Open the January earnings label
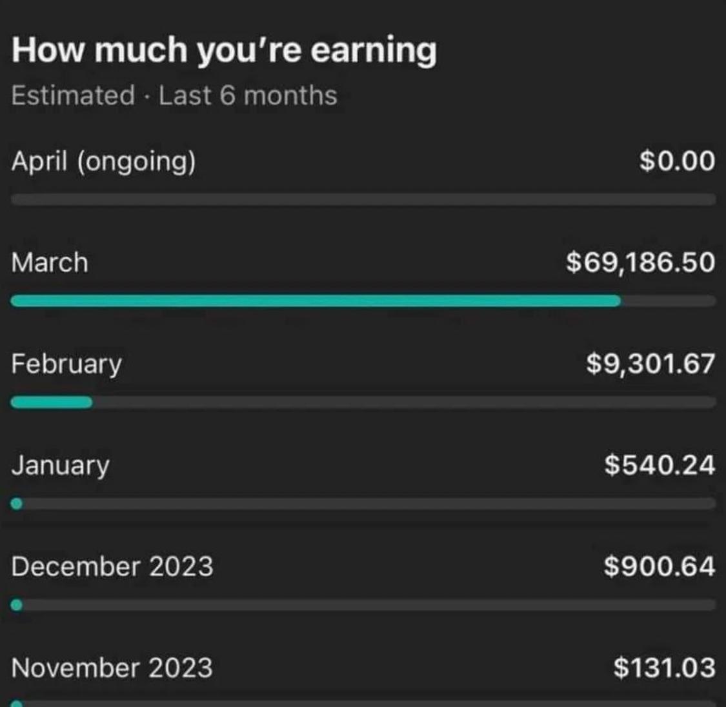This screenshot has height=707, width=726. click(61, 466)
